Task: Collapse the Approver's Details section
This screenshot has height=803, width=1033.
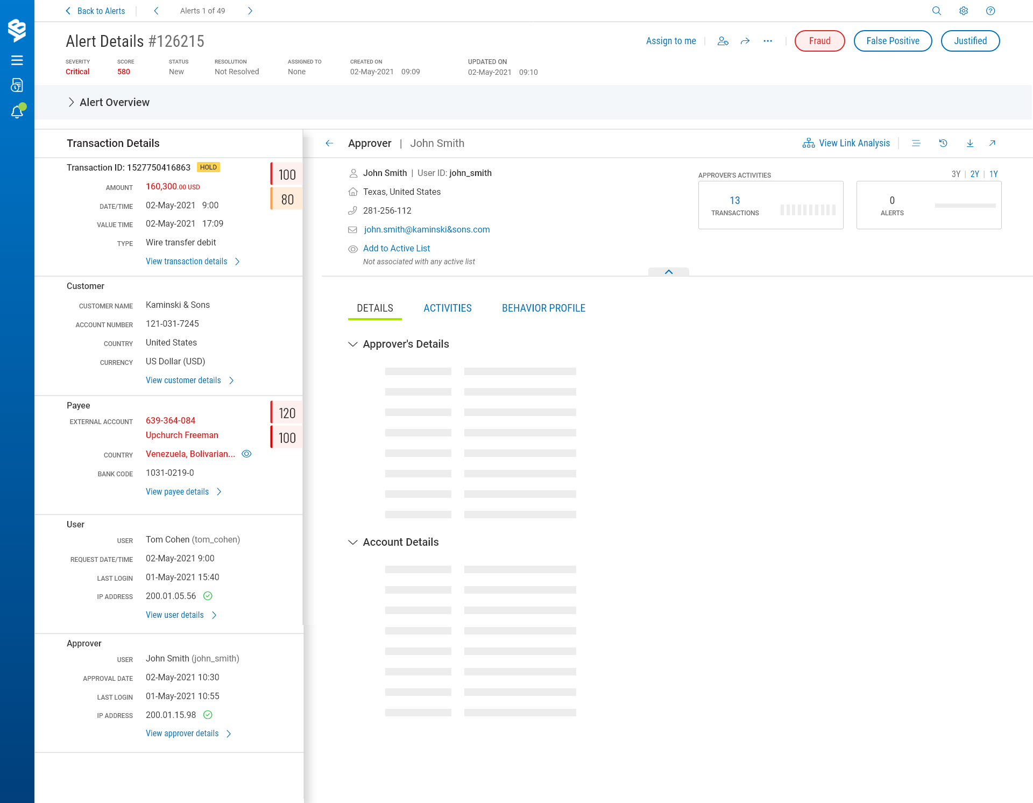Action: (353, 344)
